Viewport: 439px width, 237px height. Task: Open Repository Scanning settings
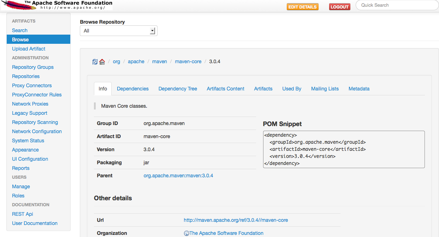coord(35,122)
